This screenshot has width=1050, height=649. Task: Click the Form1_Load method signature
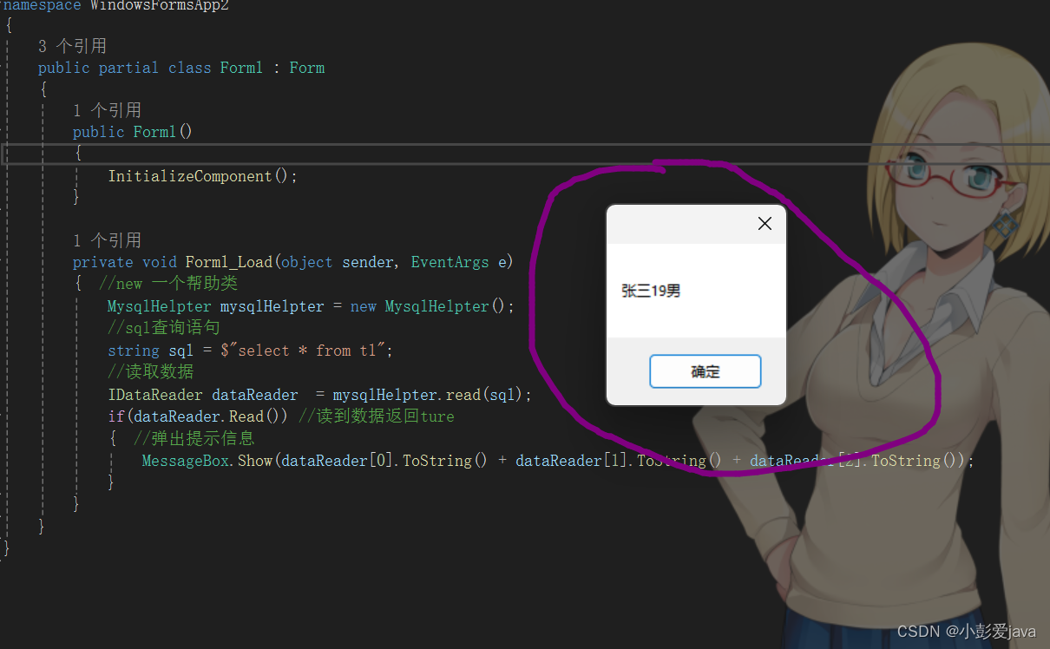click(293, 262)
